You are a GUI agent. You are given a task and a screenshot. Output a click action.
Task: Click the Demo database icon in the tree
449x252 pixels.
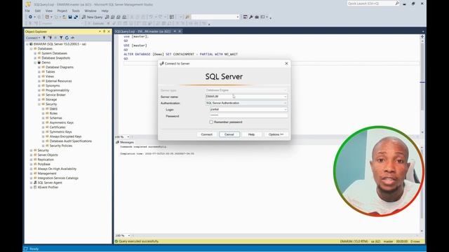tap(39, 62)
